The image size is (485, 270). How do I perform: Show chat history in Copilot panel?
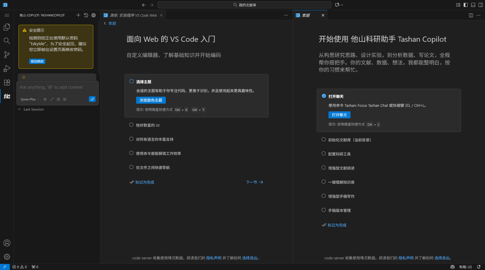[86, 15]
